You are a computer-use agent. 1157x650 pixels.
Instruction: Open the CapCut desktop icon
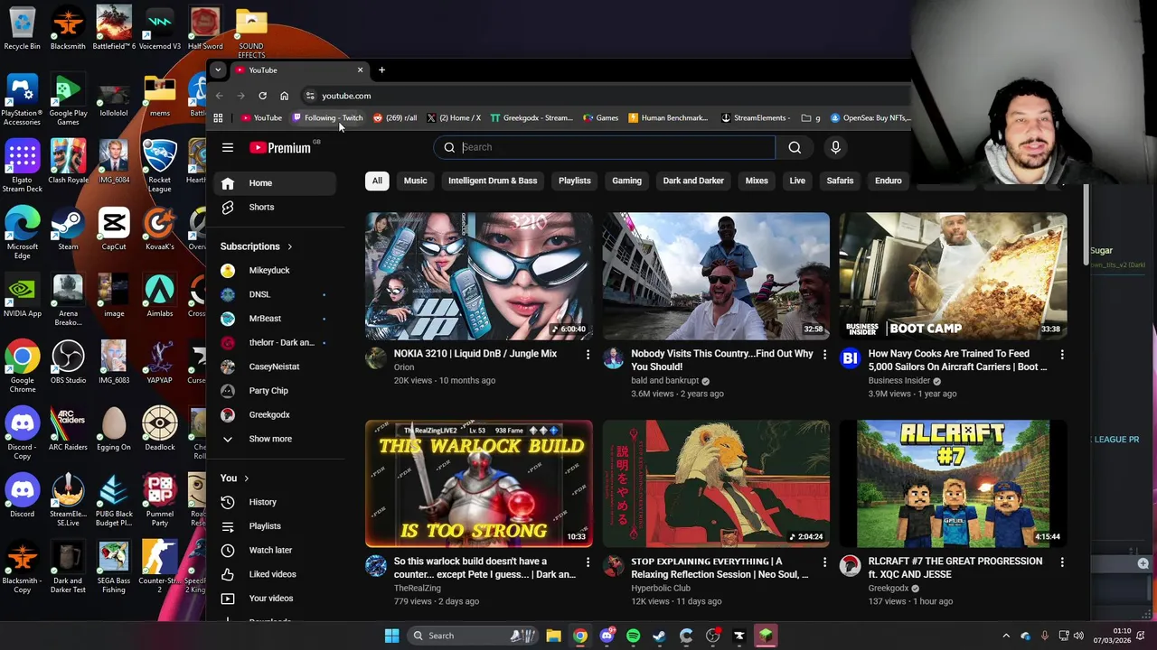point(114,228)
